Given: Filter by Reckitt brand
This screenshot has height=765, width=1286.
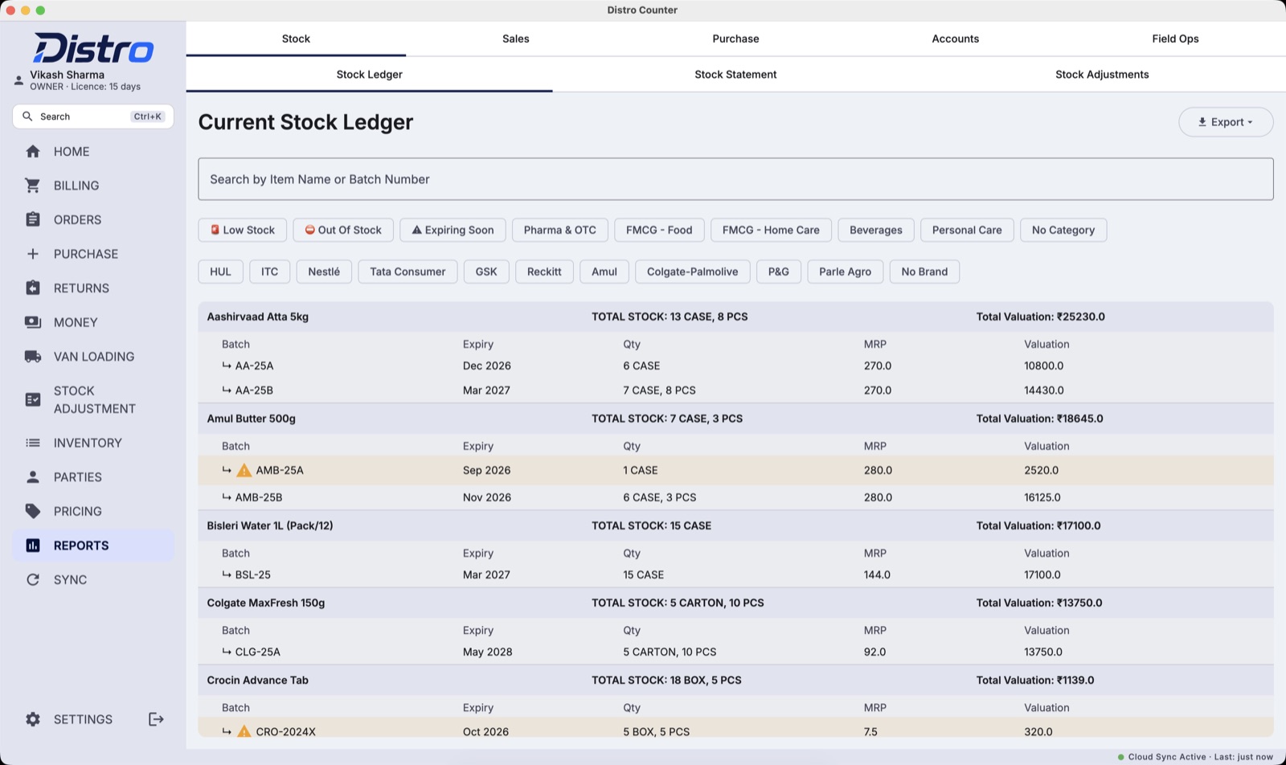Looking at the screenshot, I should 544,272.
